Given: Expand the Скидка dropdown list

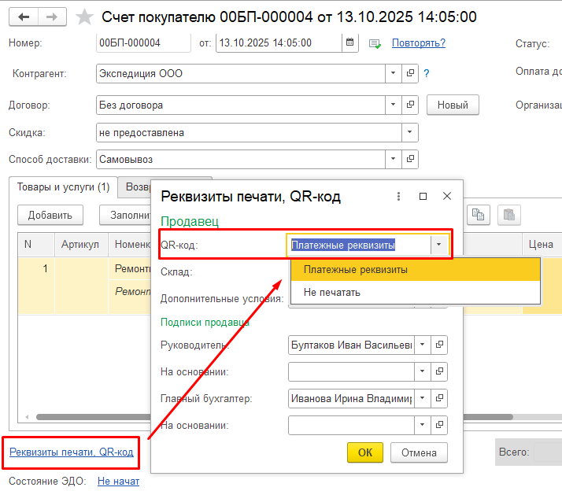Looking at the screenshot, I should pyautogui.click(x=409, y=132).
